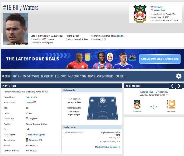Click the MK Dons club logo
The image size is (184, 156).
coord(171,104)
